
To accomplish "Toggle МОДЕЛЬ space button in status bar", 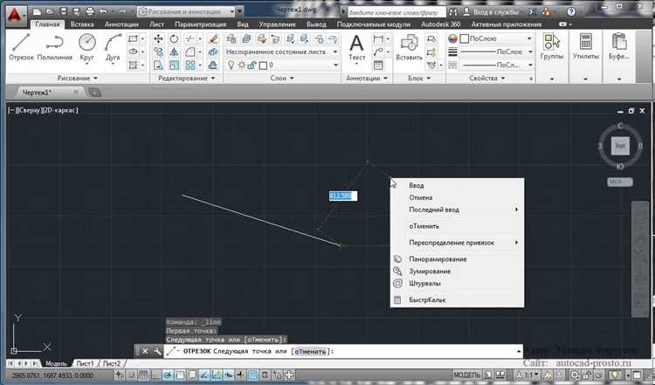I will coord(467,375).
